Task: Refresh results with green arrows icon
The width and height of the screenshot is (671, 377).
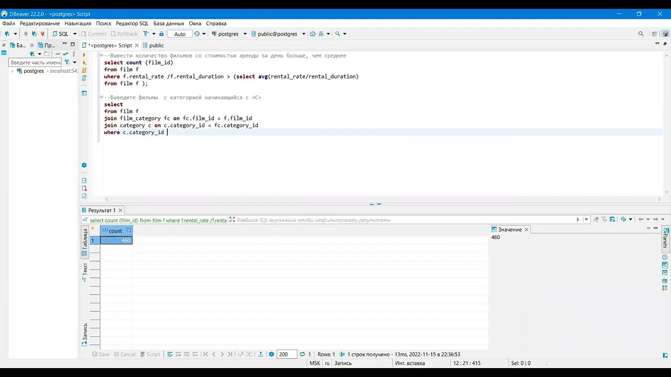Action: click(302, 354)
